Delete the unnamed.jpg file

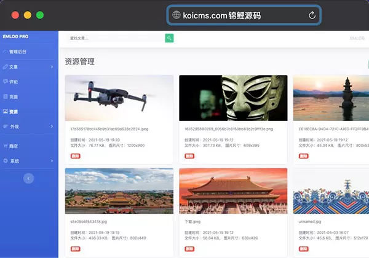[x=304, y=249]
